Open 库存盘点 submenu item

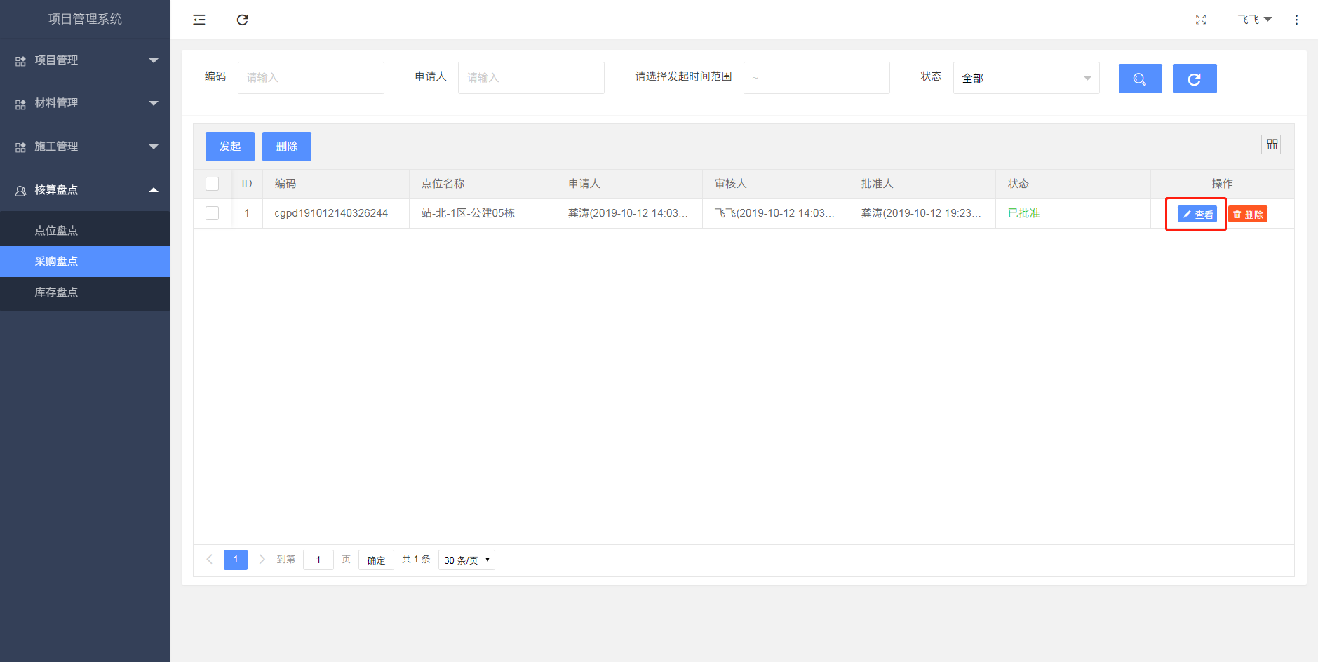click(85, 292)
